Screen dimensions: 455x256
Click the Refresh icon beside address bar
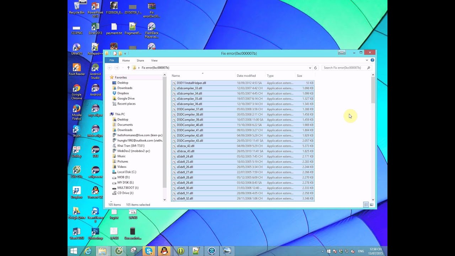click(315, 68)
